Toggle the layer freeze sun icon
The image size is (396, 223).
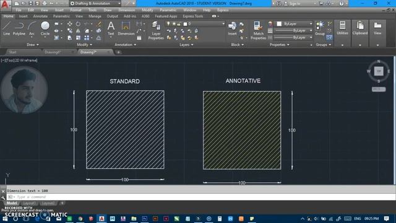(x=174, y=24)
